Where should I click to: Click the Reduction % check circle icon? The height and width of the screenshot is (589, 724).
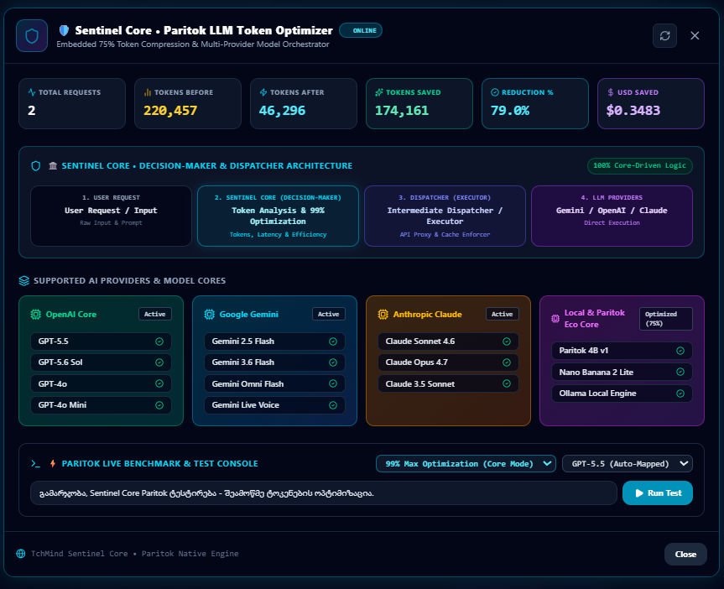pos(495,92)
